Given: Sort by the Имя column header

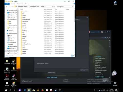Looking at the screenshot, I should pos(22,9).
